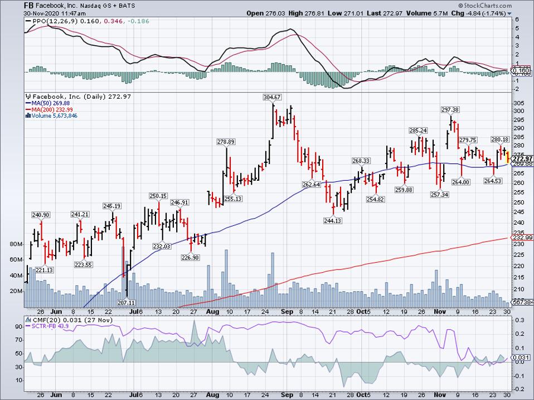The width and height of the screenshot is (534, 400).
Task: Click the volume bars icon before Volume 5,673,846
Action: (28, 116)
